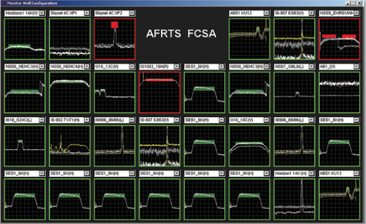The width and height of the screenshot is (366, 224).
Task: Open the Skynet 4C XP2 dropdown arrow
Action: [132, 13]
